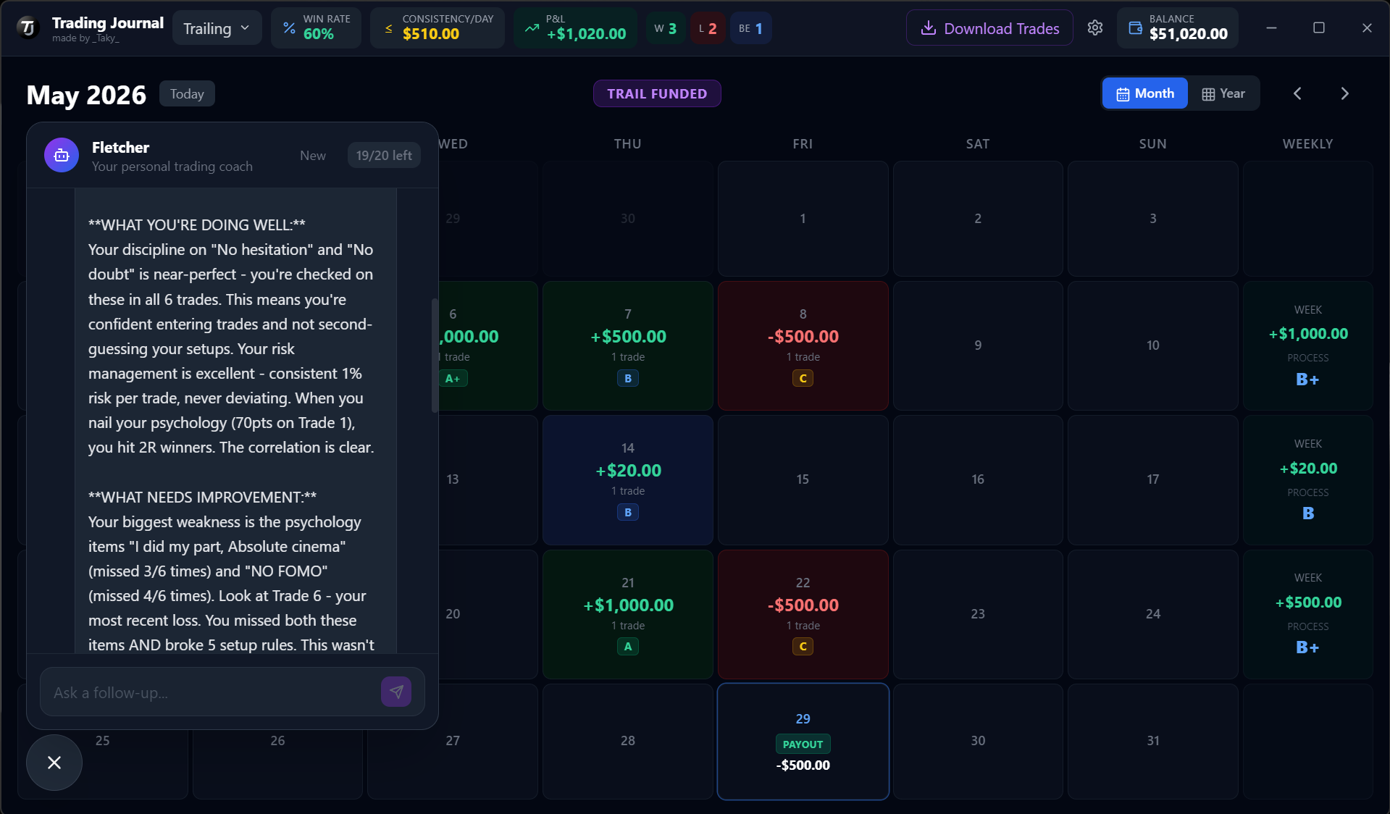Go to next month chevron
Screen dimensions: 1390x814
click(1344, 93)
